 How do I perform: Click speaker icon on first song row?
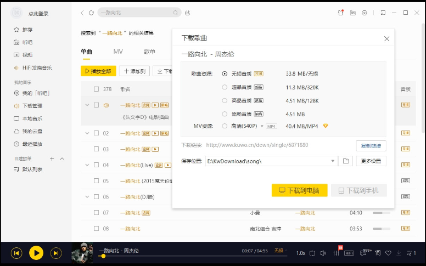tap(106, 105)
